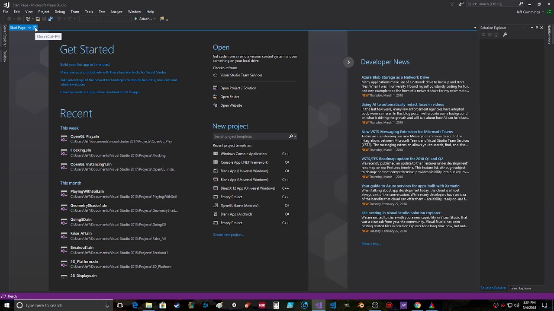Viewport: 554px width, 311px height.
Task: Open the Debug menu
Action: pyautogui.click(x=60, y=12)
